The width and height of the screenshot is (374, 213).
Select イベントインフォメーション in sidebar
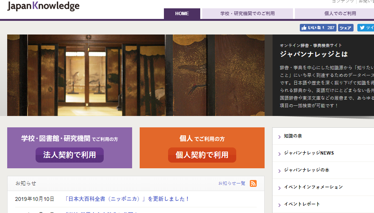[313, 187]
